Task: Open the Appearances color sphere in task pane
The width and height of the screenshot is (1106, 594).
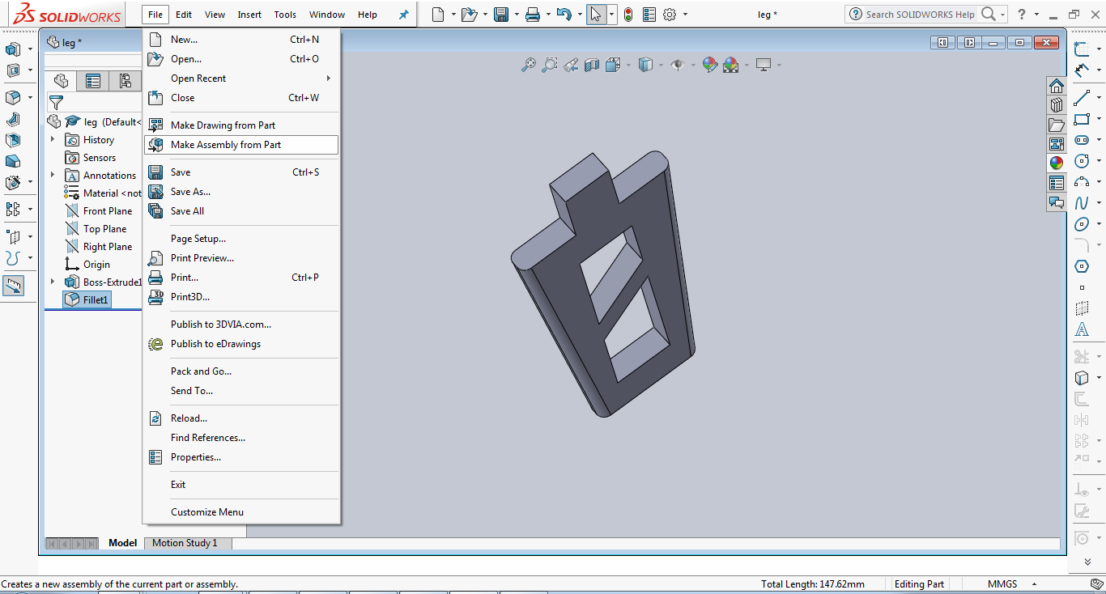Action: [x=1057, y=163]
